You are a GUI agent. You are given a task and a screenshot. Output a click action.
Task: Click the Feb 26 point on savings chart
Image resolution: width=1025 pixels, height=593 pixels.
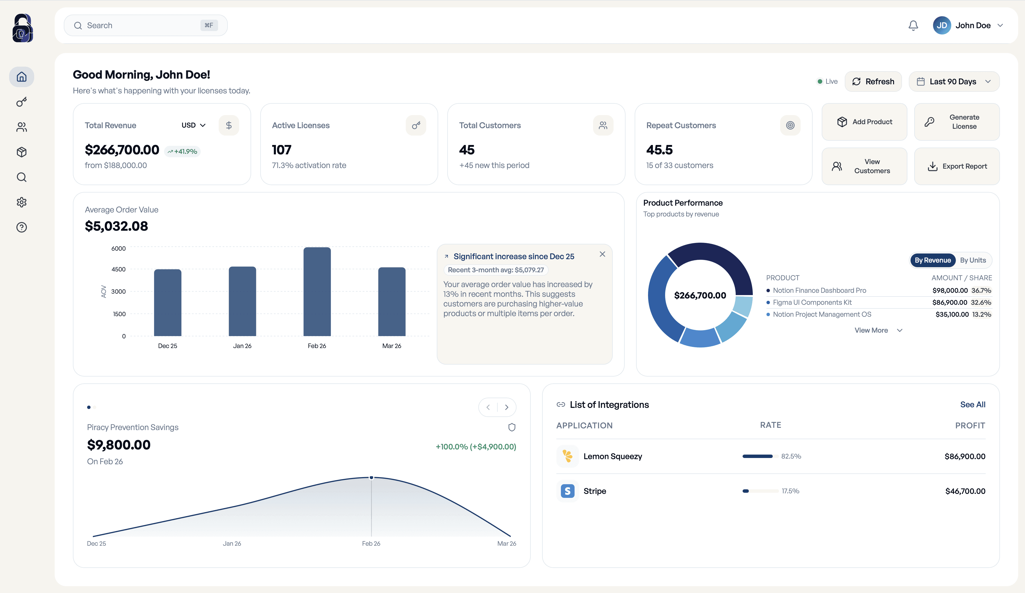click(x=371, y=477)
